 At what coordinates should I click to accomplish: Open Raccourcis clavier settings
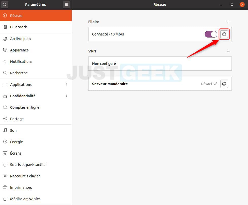point(36,176)
